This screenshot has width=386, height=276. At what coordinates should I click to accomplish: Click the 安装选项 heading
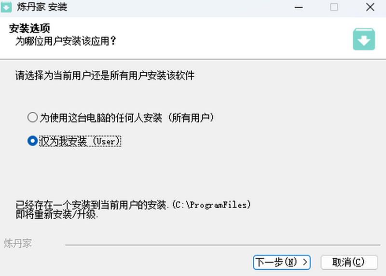coord(29,28)
